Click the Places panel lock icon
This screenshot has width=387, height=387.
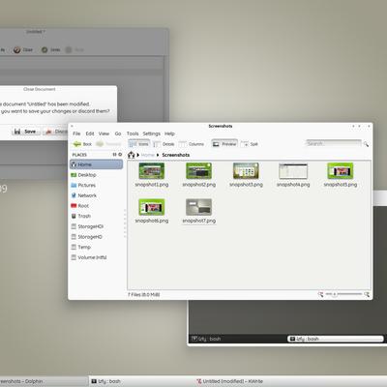click(x=114, y=155)
